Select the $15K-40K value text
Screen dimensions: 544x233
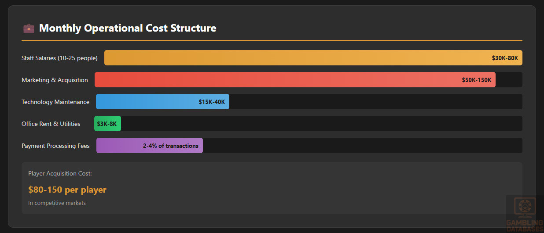click(212, 102)
